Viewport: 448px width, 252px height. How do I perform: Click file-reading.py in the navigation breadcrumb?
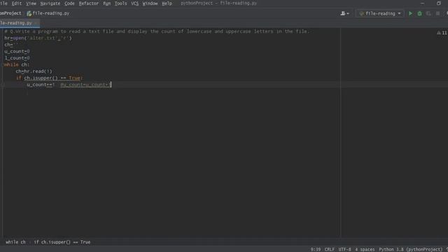[51, 13]
